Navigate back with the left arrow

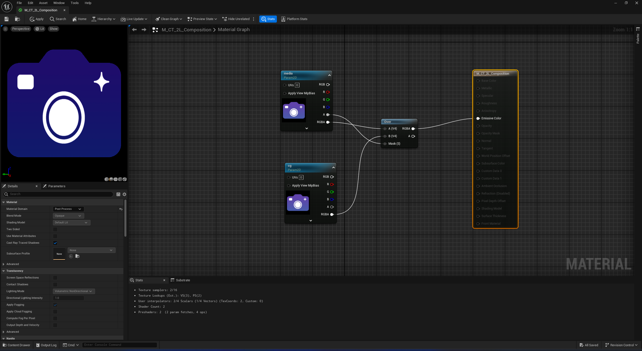pos(134,30)
